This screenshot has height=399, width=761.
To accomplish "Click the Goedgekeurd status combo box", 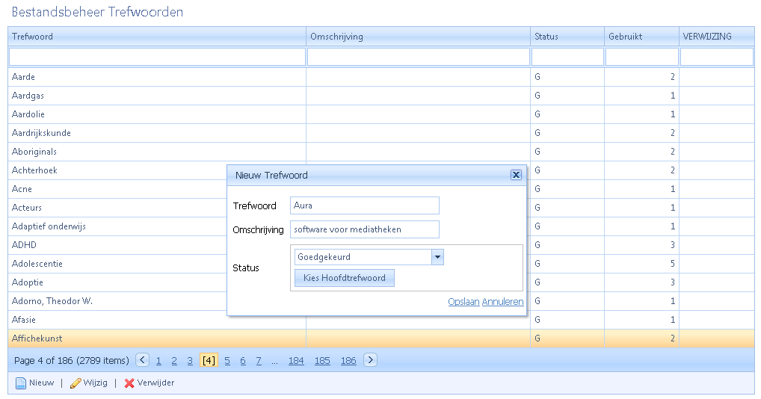I will point(363,257).
